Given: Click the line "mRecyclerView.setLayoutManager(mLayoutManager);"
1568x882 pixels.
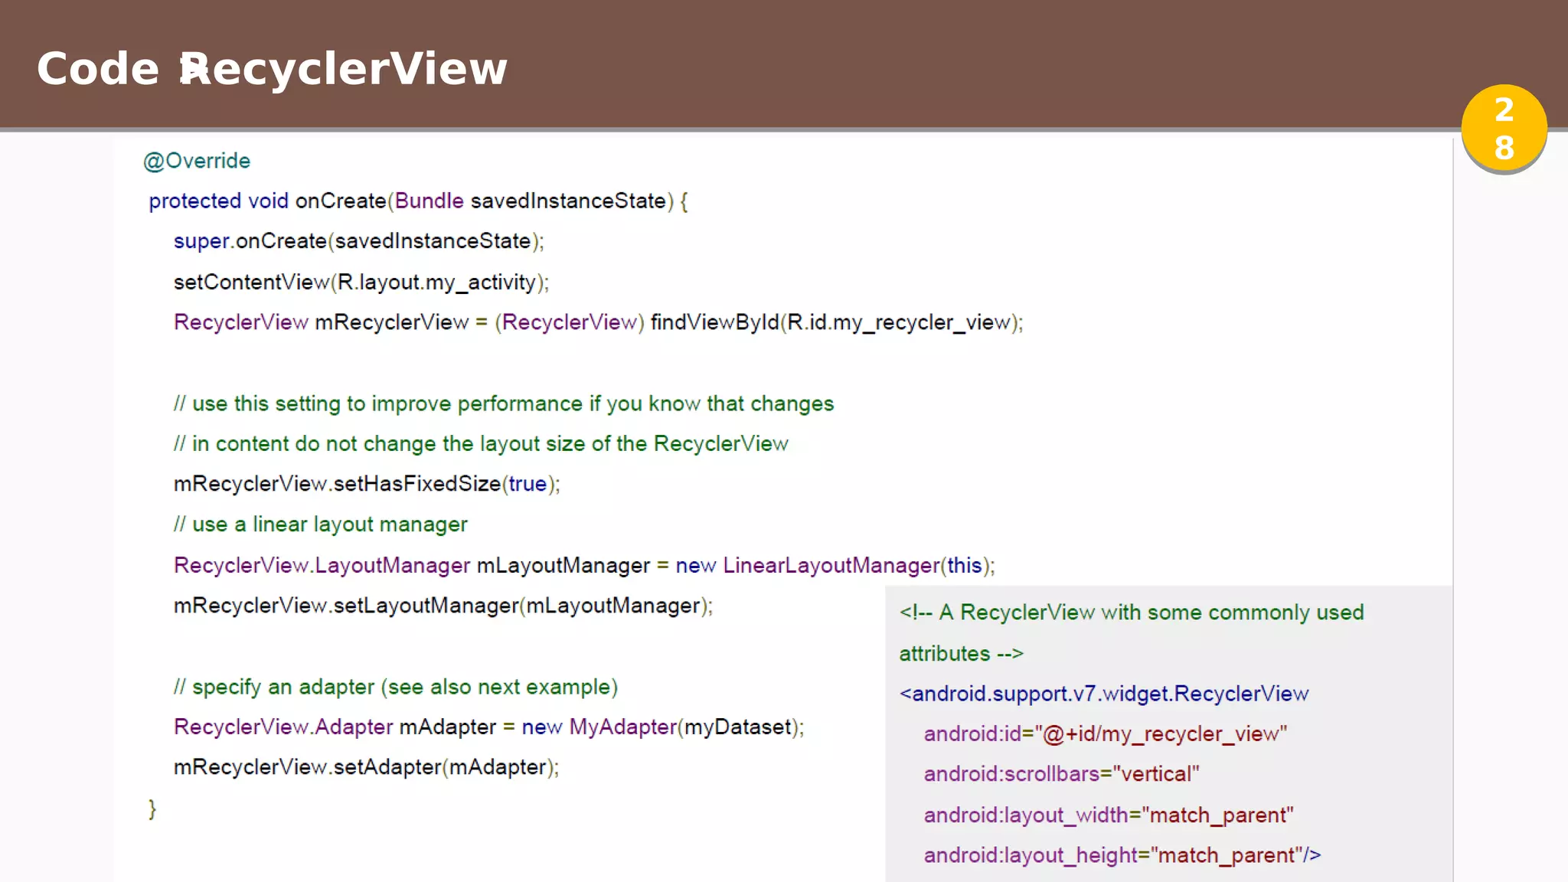Looking at the screenshot, I should click(443, 606).
